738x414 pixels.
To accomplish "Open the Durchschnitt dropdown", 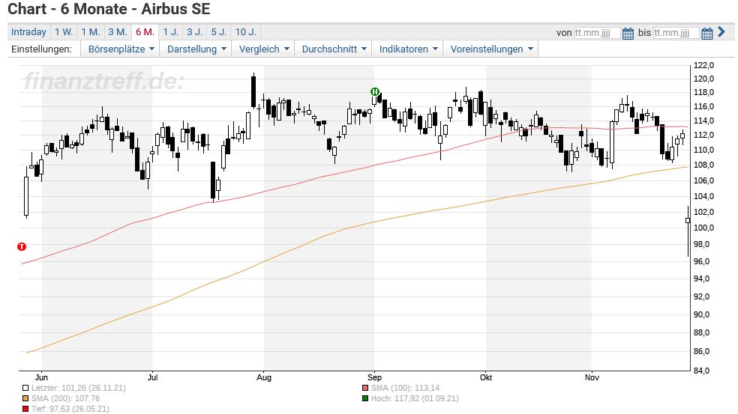I will (x=334, y=49).
